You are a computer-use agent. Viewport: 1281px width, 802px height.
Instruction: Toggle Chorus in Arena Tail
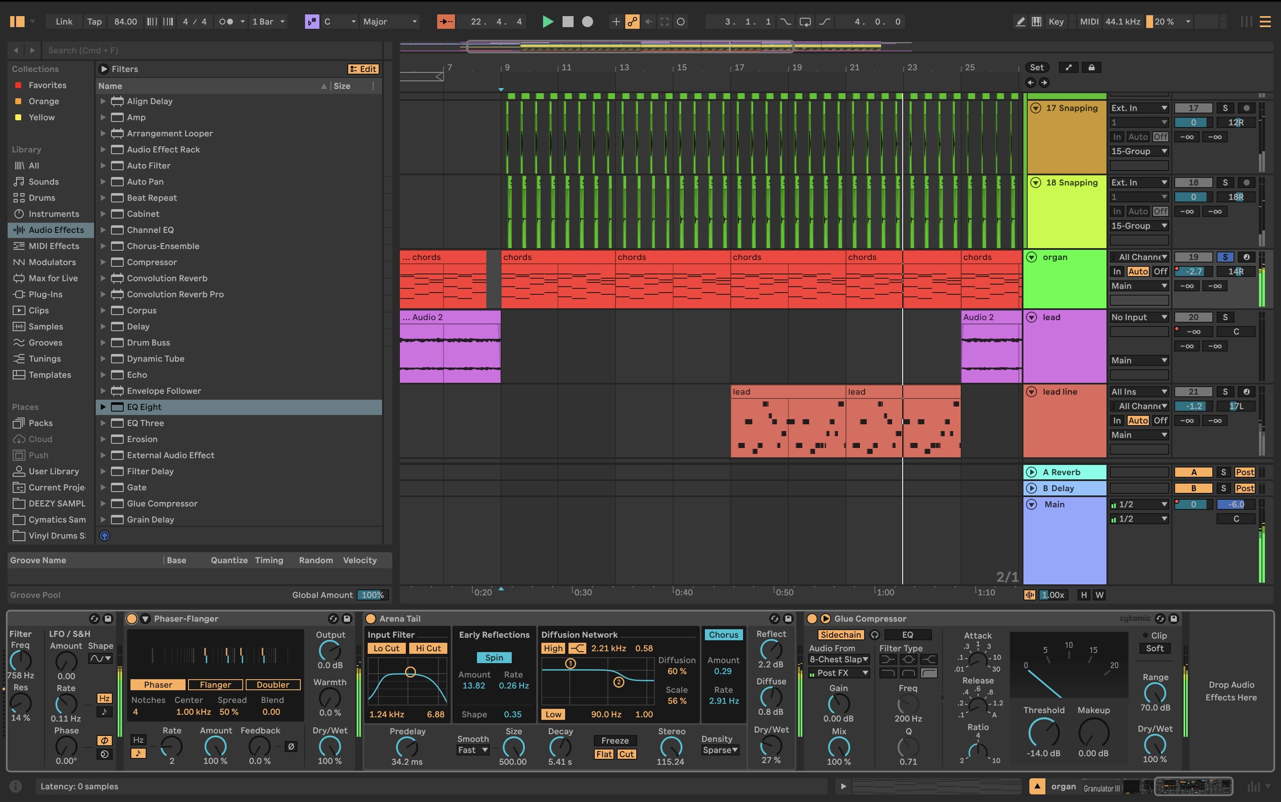[723, 635]
